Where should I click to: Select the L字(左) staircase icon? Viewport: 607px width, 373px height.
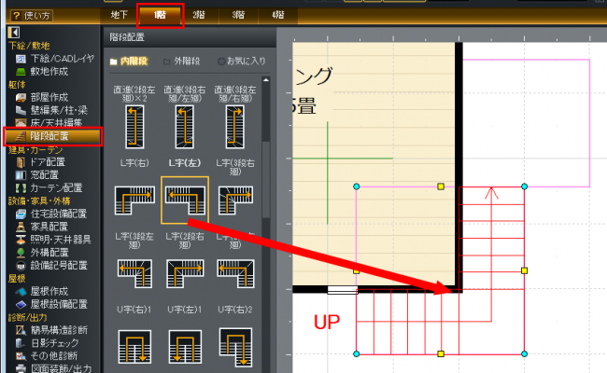coord(183,200)
